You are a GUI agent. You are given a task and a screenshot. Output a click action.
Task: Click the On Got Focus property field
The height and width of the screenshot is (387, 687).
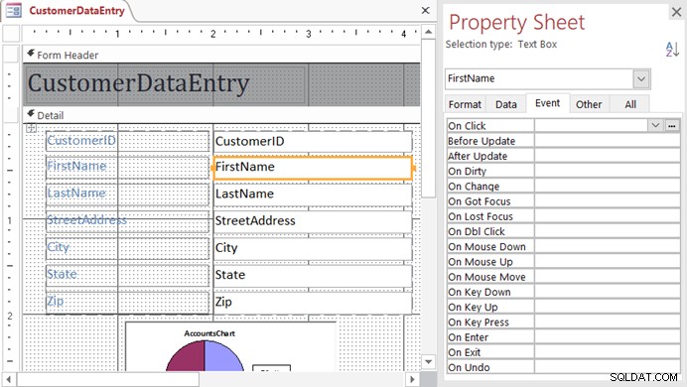click(x=608, y=201)
